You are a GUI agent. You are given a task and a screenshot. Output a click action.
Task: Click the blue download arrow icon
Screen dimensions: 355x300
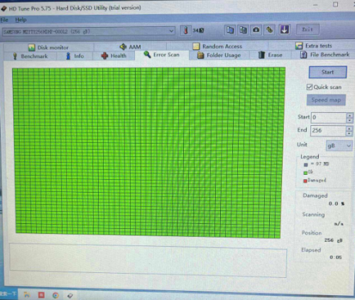click(284, 30)
